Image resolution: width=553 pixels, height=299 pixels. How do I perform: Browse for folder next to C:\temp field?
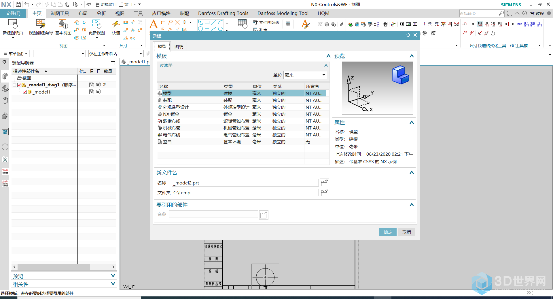click(324, 193)
